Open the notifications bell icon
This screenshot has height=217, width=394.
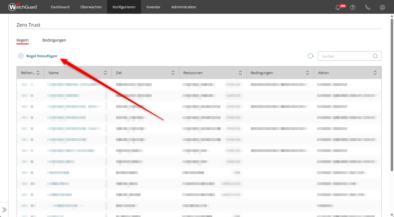point(338,7)
